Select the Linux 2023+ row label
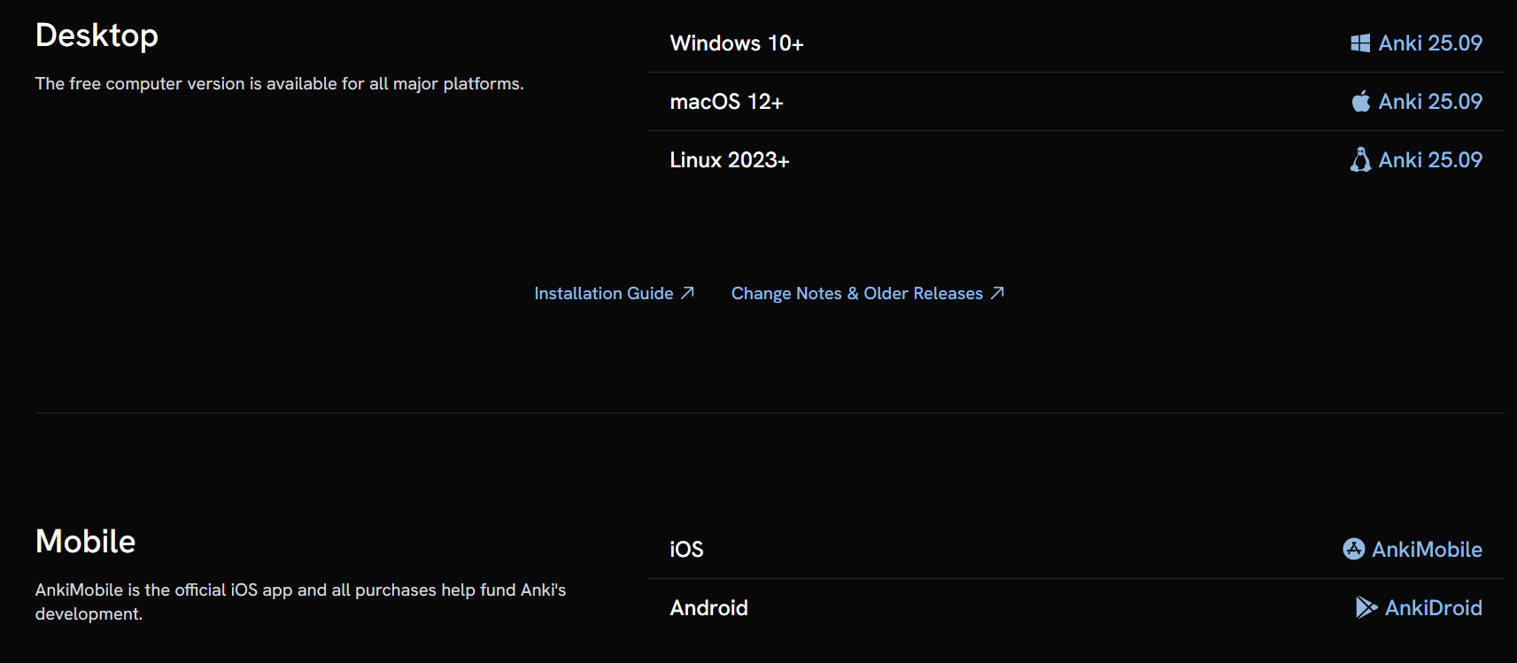Screen dimensions: 1517x663 730,160
